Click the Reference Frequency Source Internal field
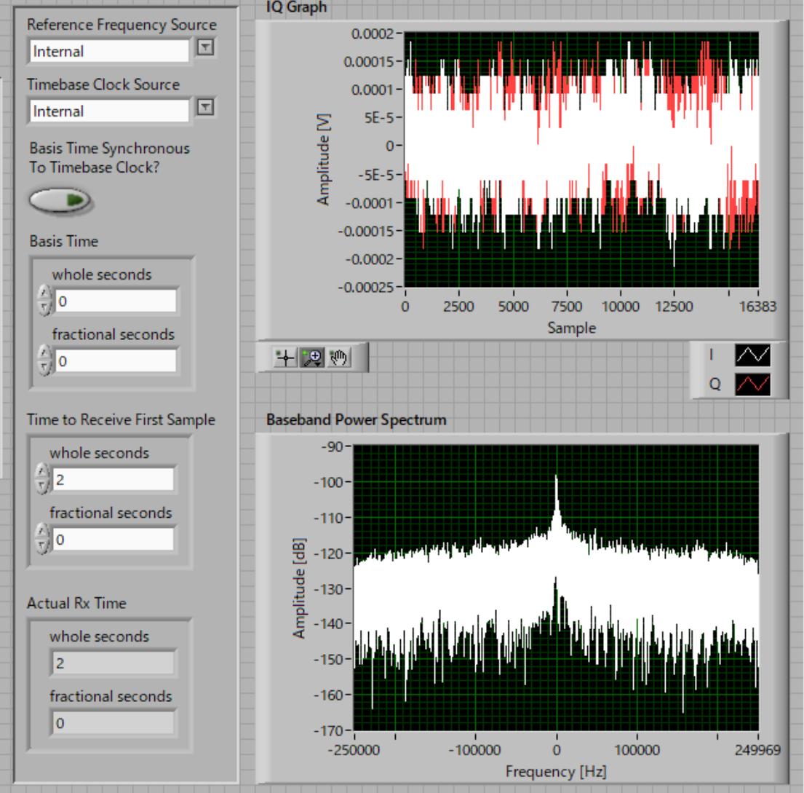The height and width of the screenshot is (793, 804). coord(109,51)
